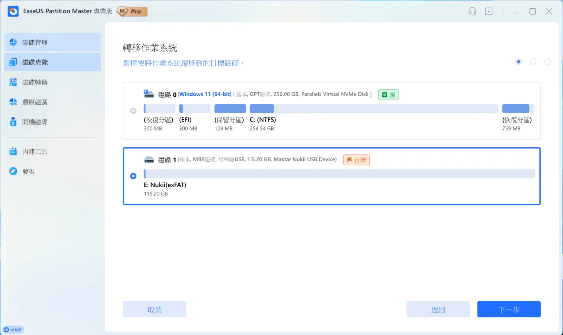The height and width of the screenshot is (335, 563).
Task: Click the 保留分區 128 MB partition bar
Action: point(230,109)
